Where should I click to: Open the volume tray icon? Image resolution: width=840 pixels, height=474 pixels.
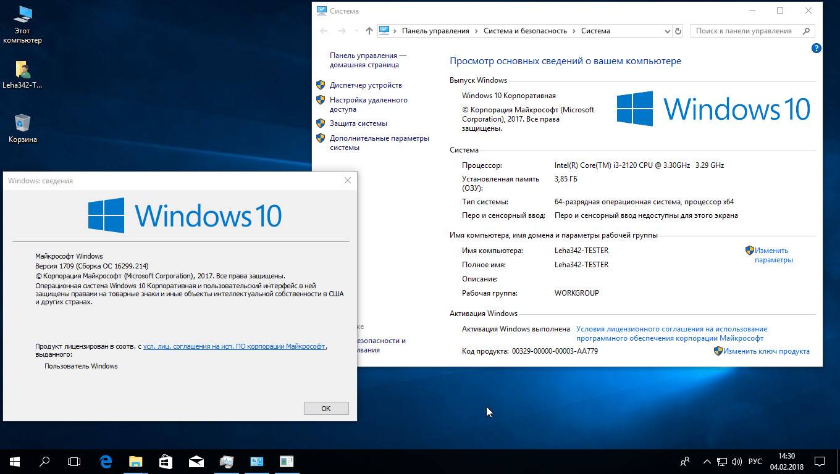click(x=736, y=461)
